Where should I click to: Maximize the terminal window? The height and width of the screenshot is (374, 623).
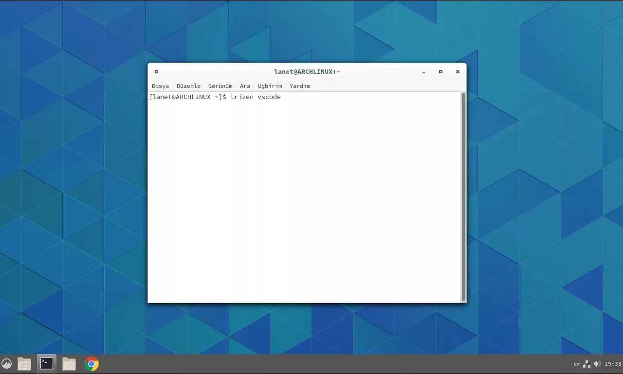(x=440, y=71)
